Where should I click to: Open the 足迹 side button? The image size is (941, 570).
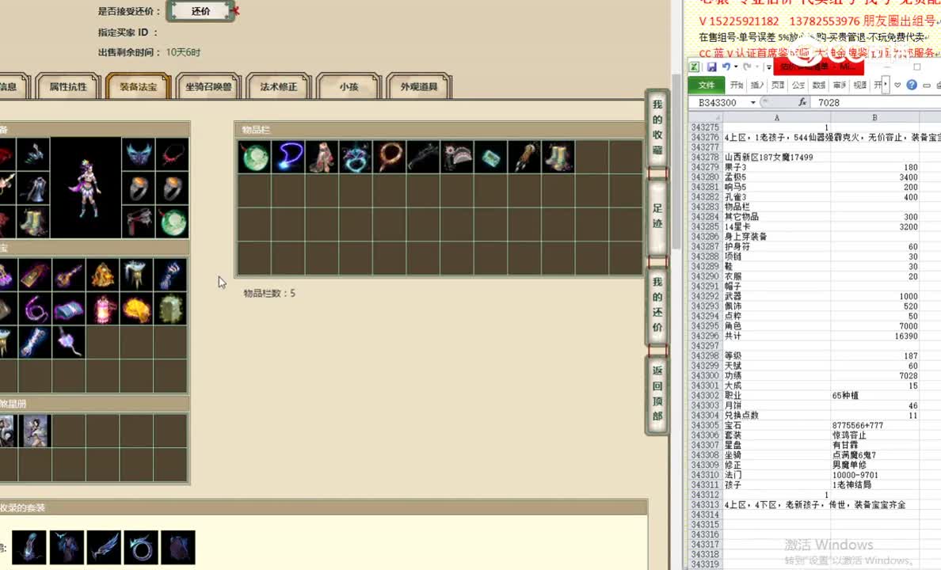(x=657, y=217)
